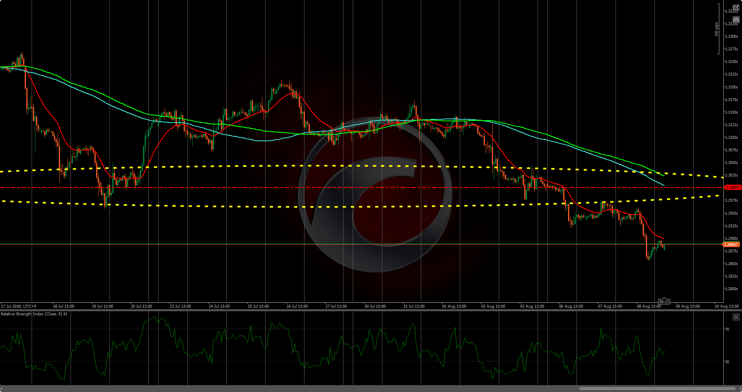Click the 01 Aug 13:00 date label
Viewport: 742px width, 392px height.
(455, 306)
